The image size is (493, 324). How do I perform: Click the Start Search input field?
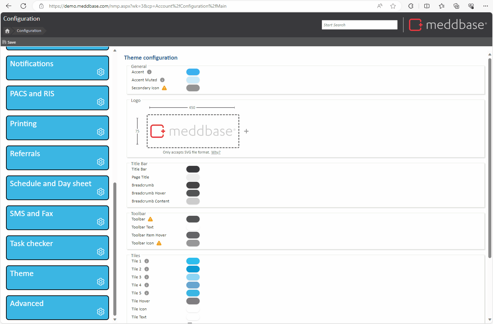point(359,25)
